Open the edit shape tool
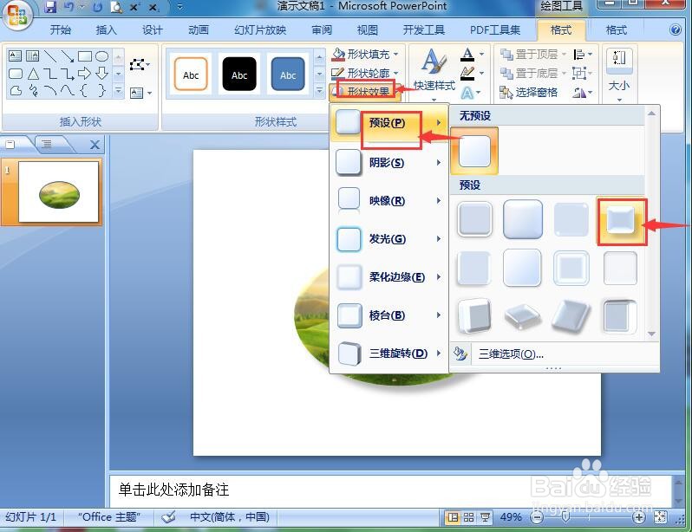This screenshot has width=692, height=532. pyautogui.click(x=140, y=65)
